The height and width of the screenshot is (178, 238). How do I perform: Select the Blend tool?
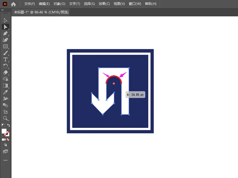5,105
